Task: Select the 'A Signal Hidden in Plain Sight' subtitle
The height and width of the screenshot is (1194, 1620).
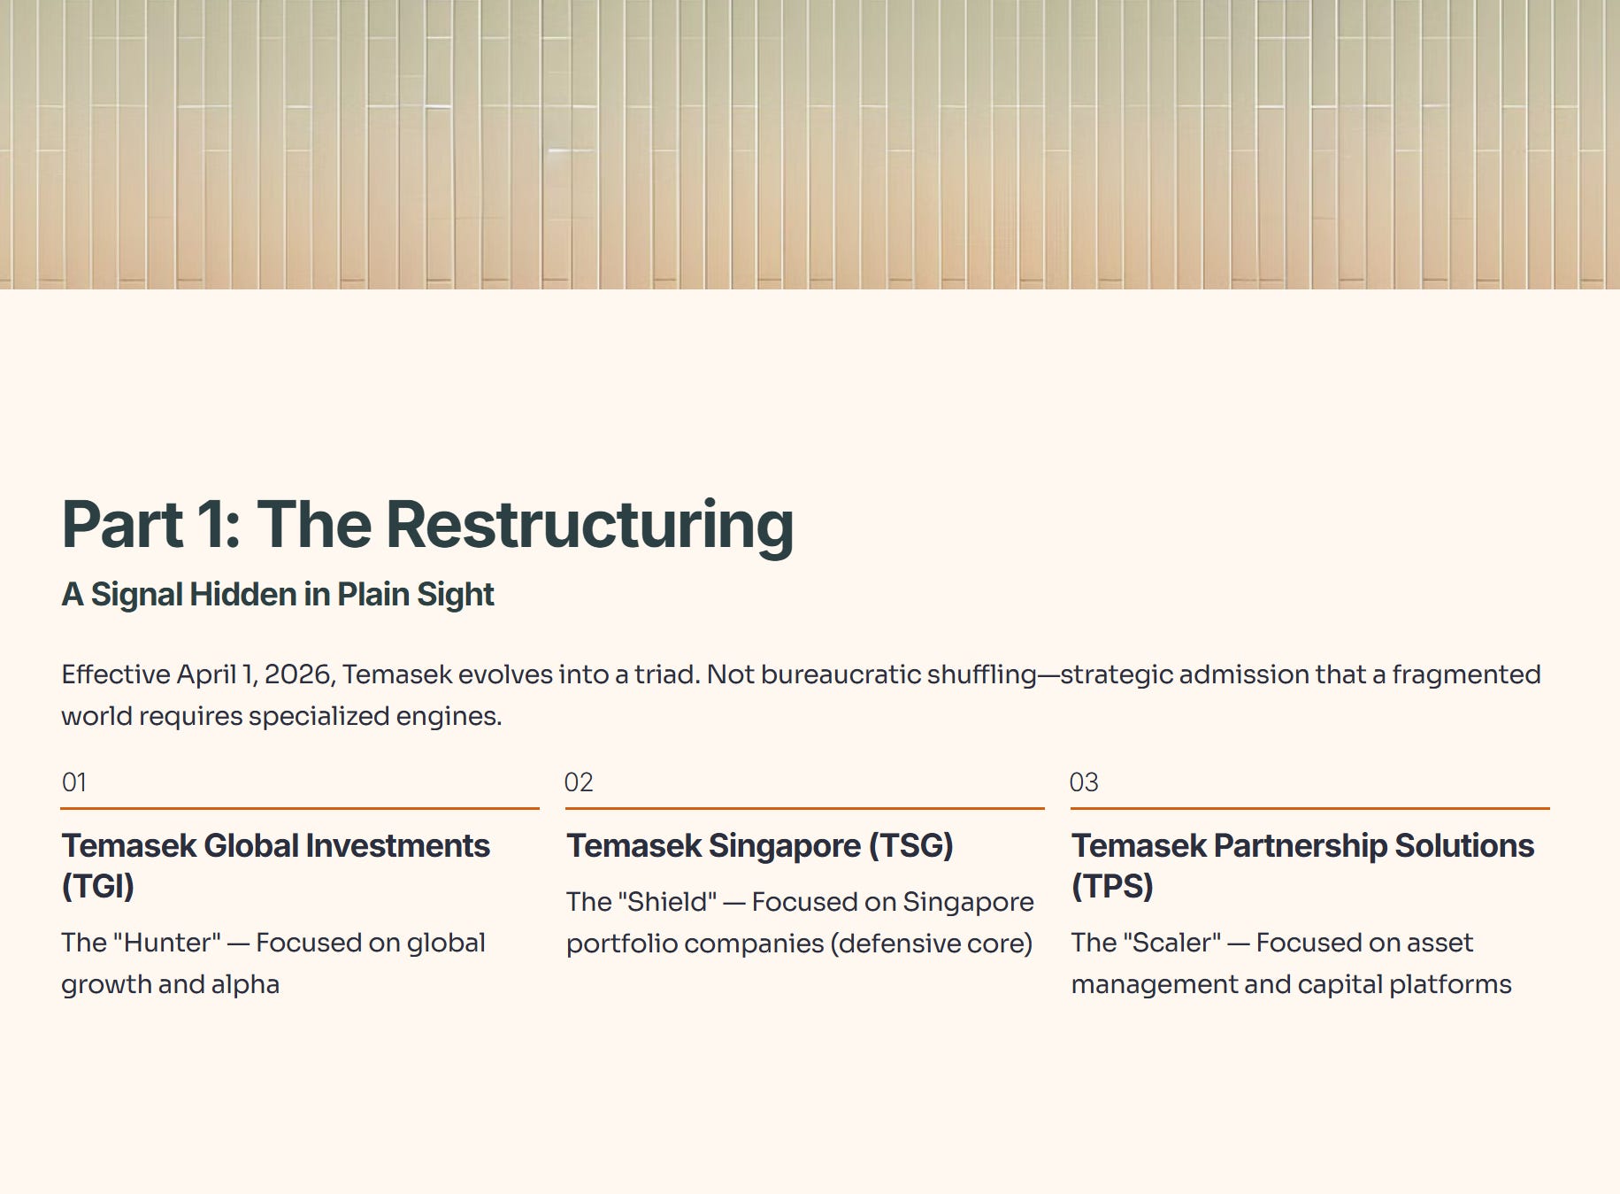Action: tap(278, 594)
